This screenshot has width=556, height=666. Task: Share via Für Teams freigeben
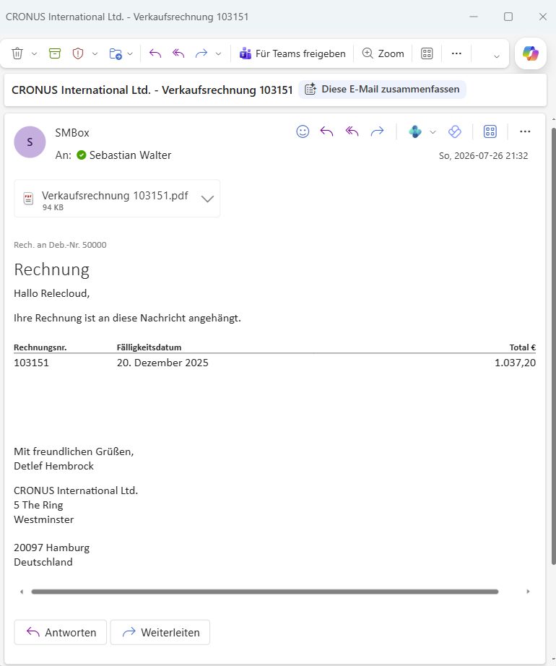pos(292,53)
